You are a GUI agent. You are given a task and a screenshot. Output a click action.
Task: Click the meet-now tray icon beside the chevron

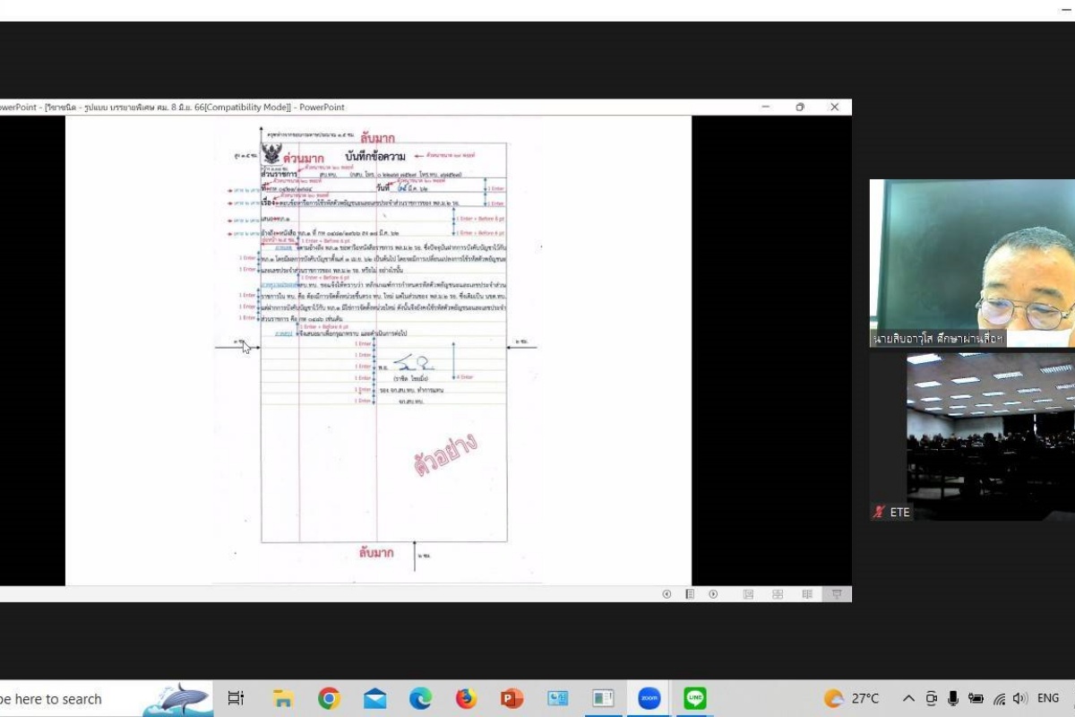pyautogui.click(x=932, y=698)
